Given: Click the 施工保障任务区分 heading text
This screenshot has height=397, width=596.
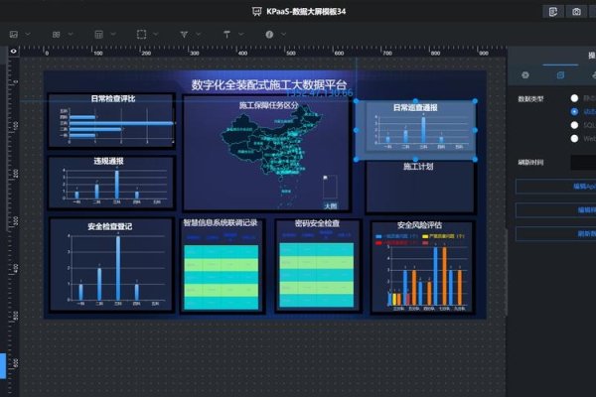Looking at the screenshot, I should tap(269, 105).
